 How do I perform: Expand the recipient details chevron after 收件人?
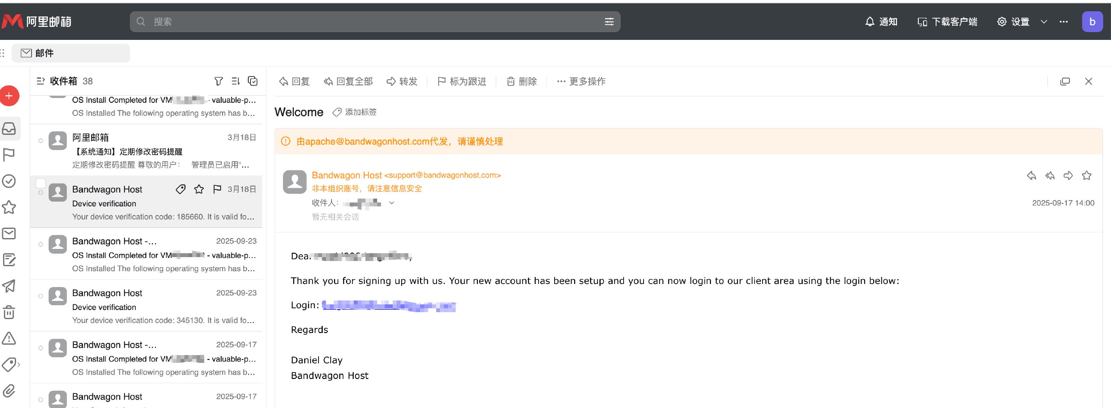coord(391,202)
